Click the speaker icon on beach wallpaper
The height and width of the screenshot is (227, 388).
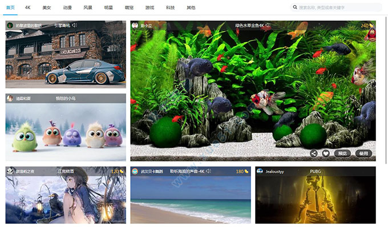tap(208, 171)
